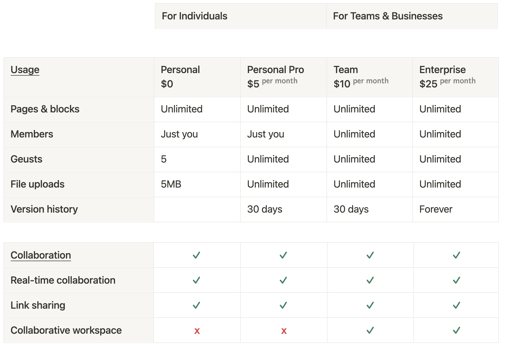Open the underlined Usage link
This screenshot has width=509, height=347.
(25, 70)
